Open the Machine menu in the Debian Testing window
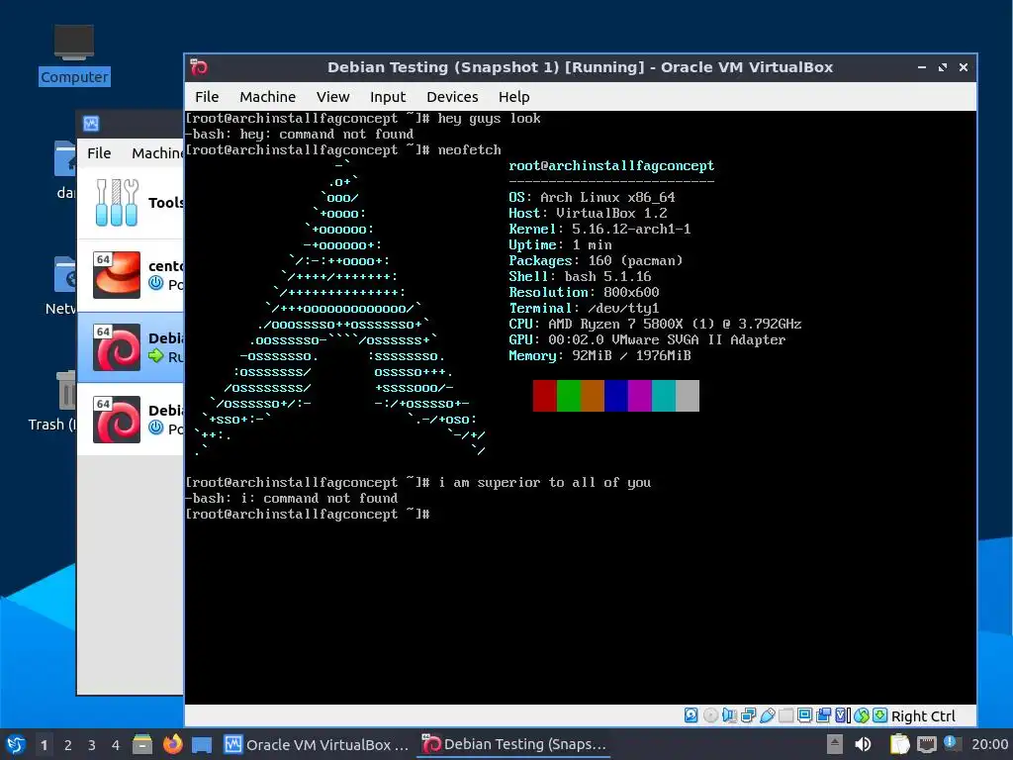This screenshot has height=760, width=1013. pyautogui.click(x=267, y=97)
